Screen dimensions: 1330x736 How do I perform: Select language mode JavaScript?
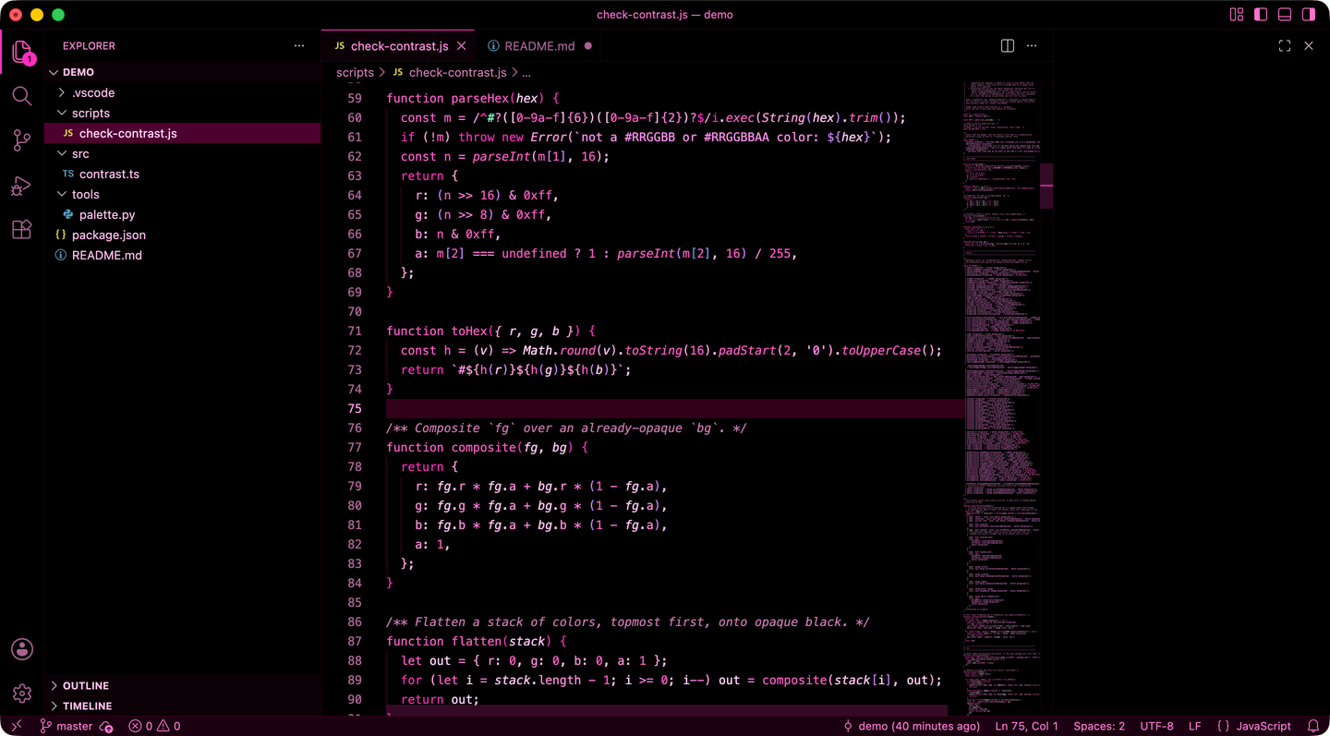[1253, 726]
